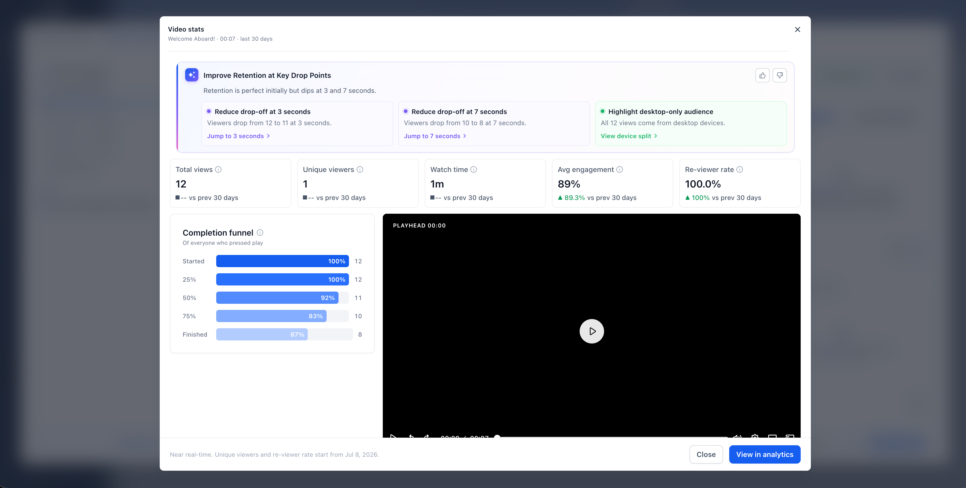This screenshot has width=966, height=488.
Task: Select the 25% funnel bar
Action: pos(282,279)
